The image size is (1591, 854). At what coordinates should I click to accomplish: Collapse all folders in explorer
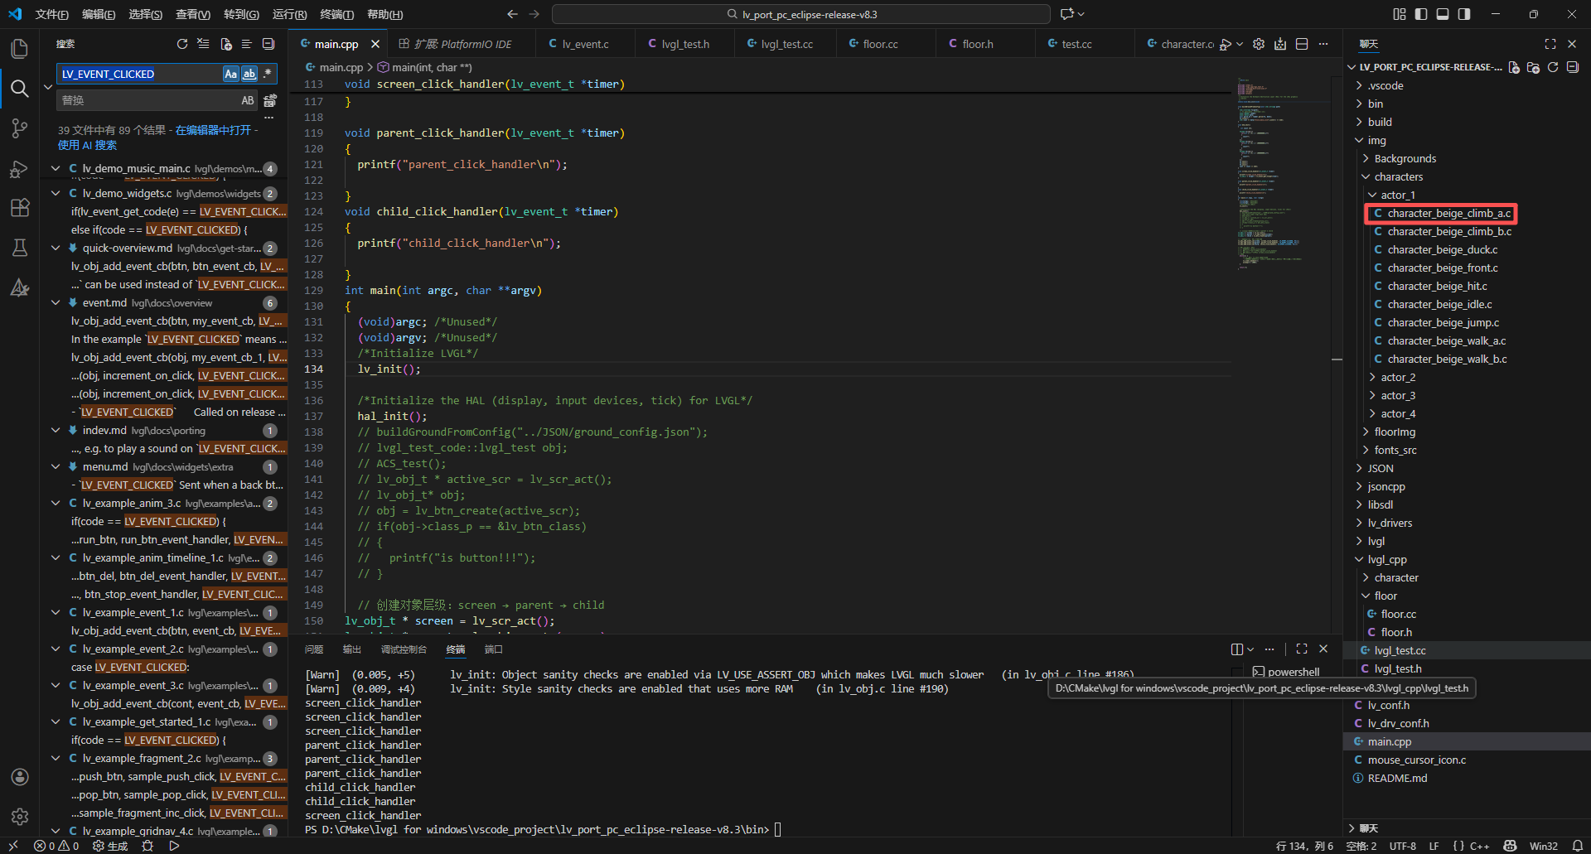click(x=1573, y=67)
